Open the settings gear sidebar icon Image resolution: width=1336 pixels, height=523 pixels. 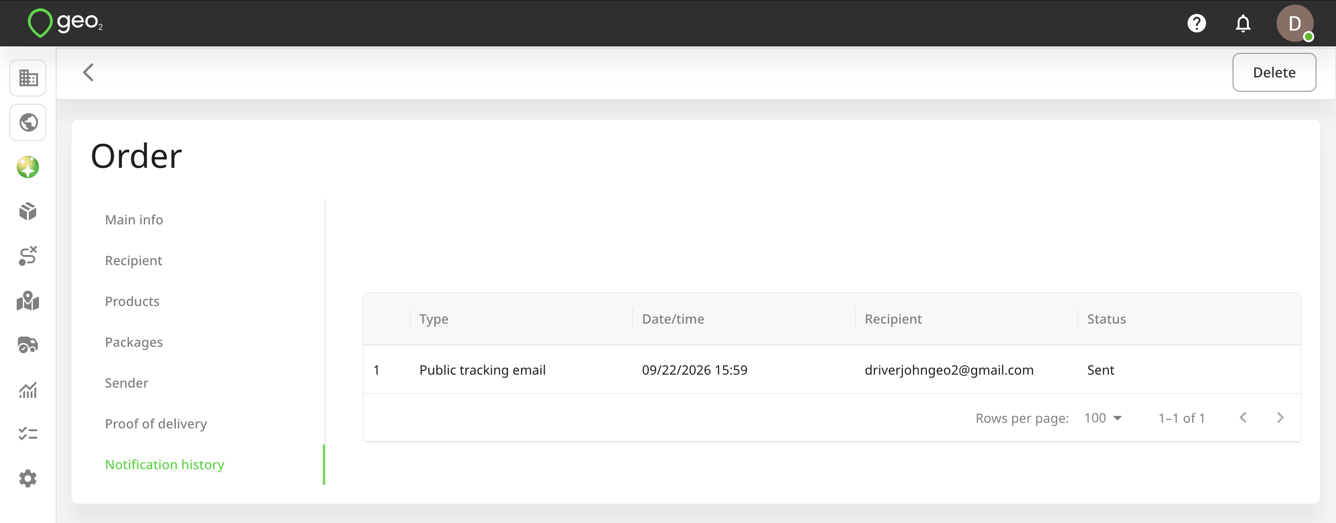(28, 478)
